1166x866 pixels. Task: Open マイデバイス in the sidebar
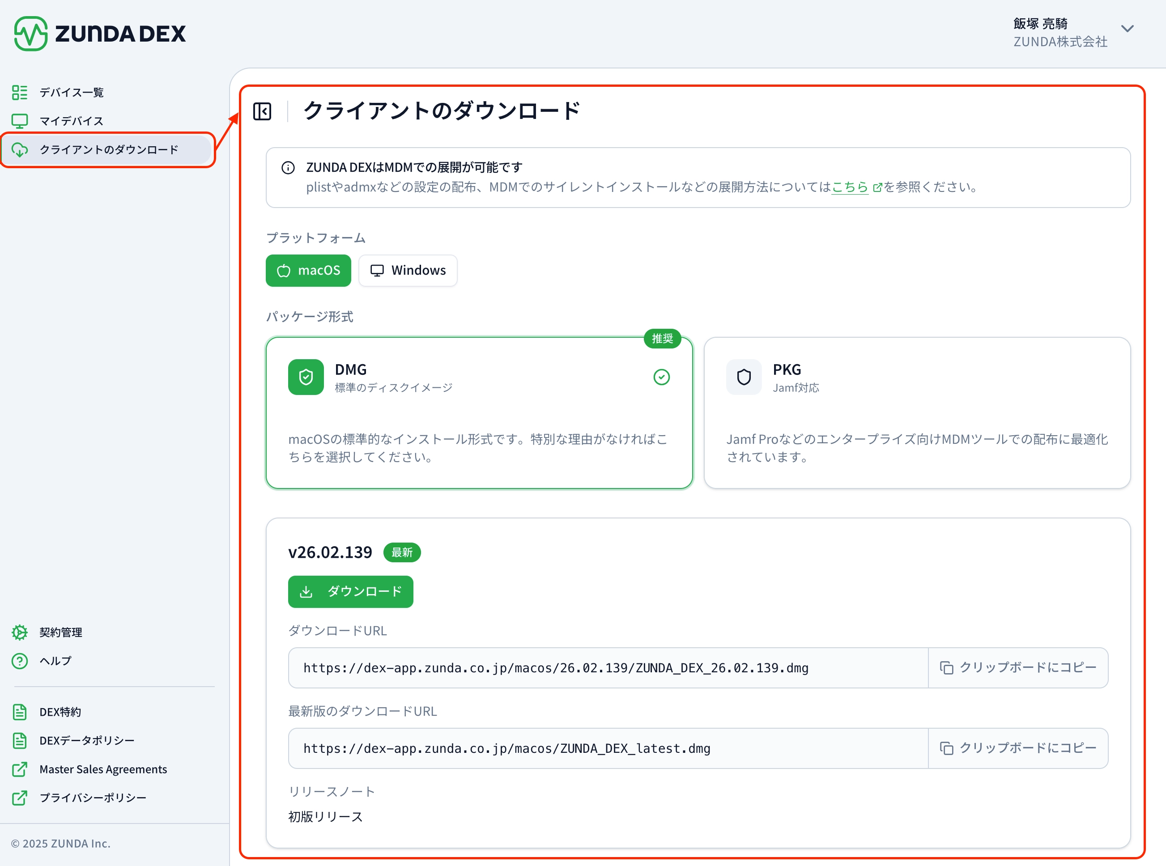click(71, 121)
